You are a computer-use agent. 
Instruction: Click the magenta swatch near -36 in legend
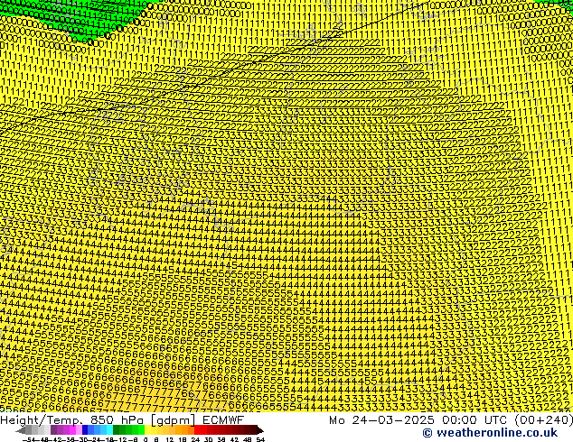pos(72,429)
